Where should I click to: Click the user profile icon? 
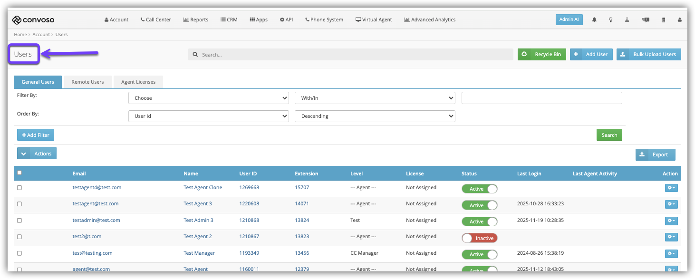[680, 20]
